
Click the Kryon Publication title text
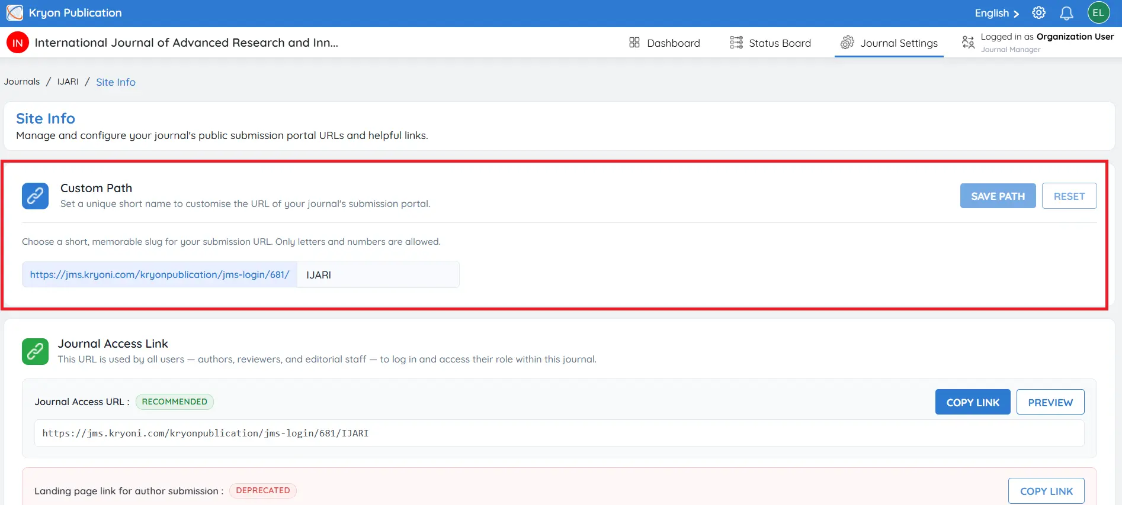point(75,12)
